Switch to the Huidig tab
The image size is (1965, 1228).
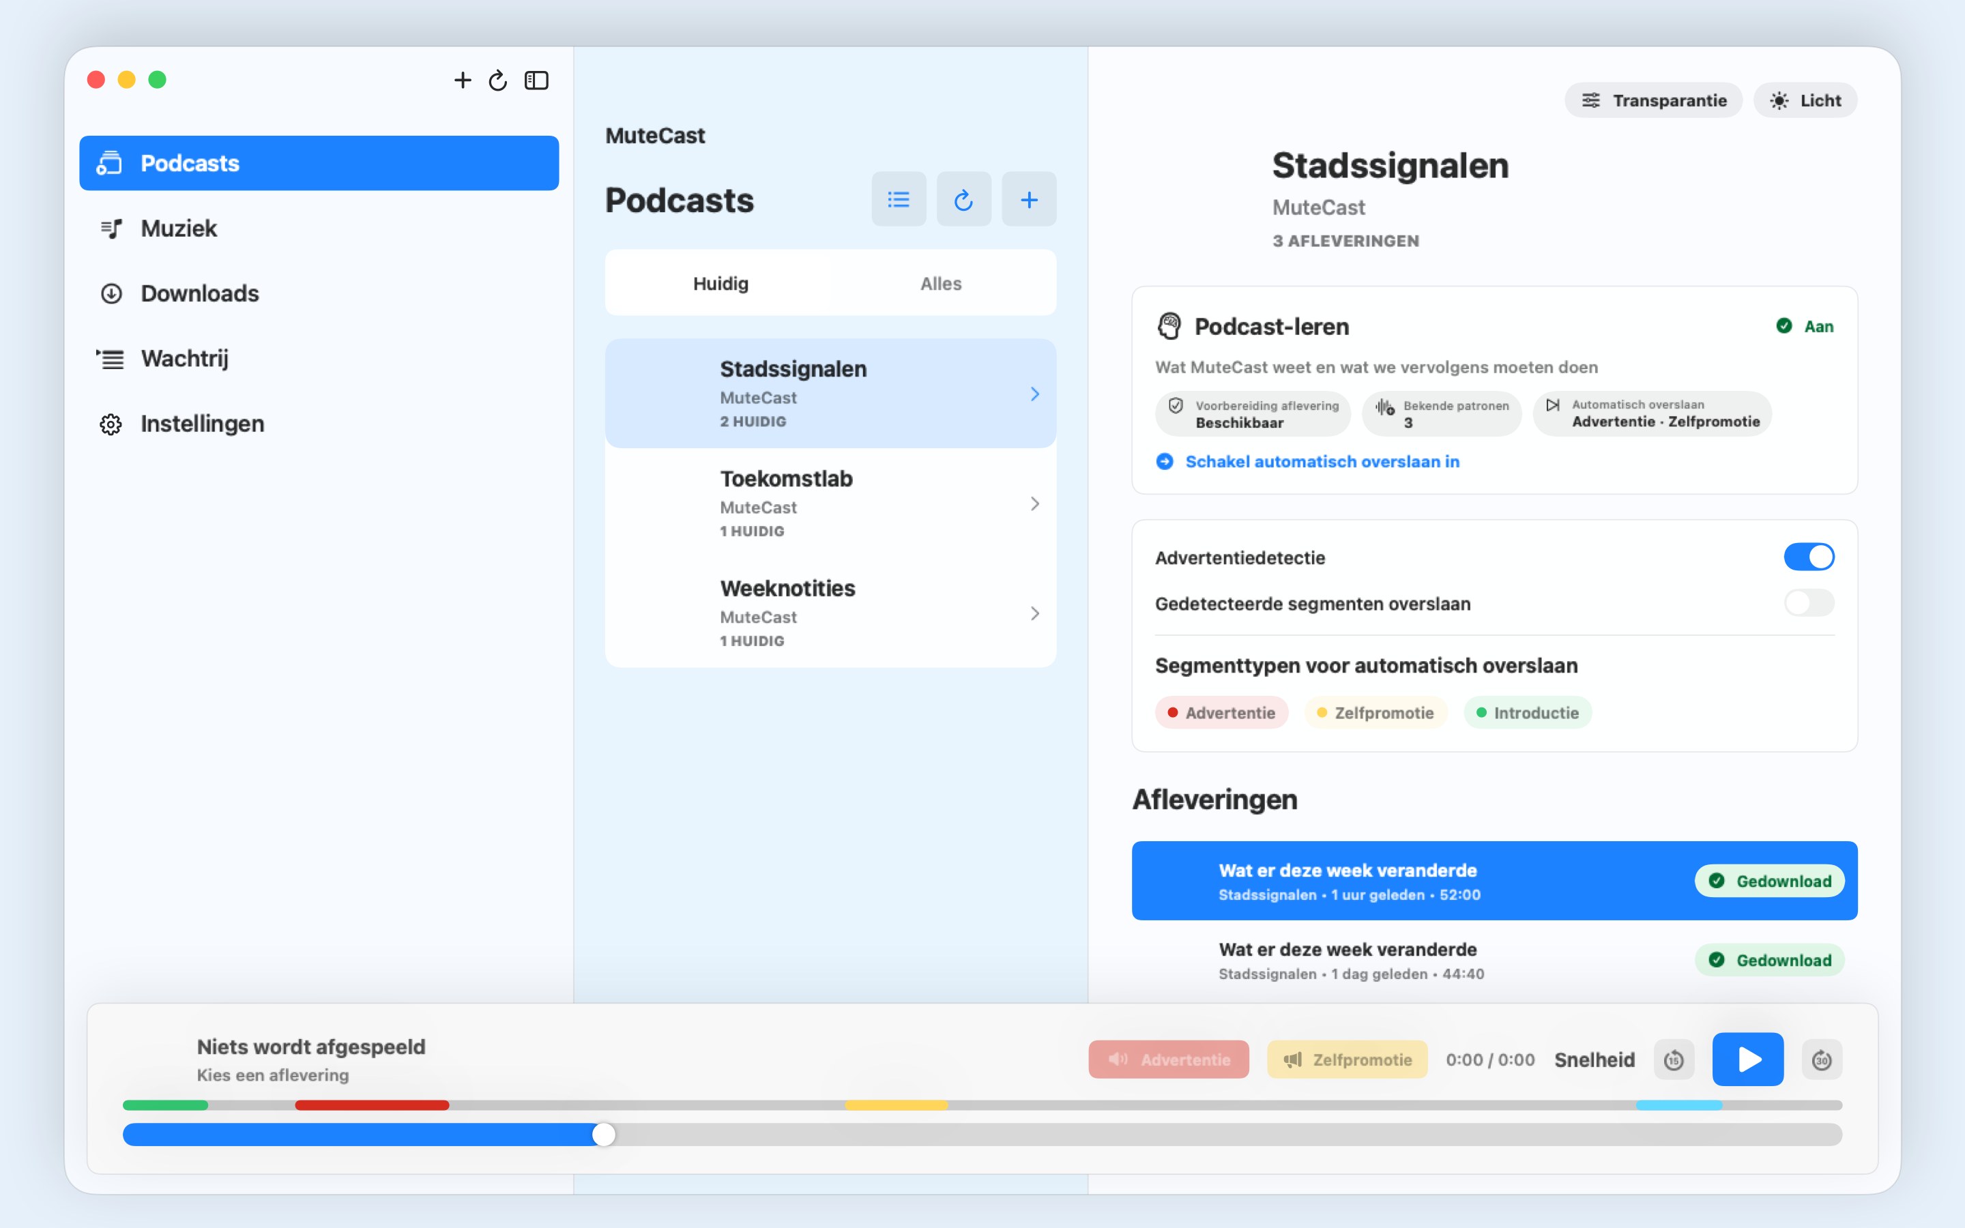point(720,283)
